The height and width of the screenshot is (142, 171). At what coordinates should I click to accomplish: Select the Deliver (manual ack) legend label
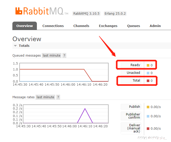click(x=131, y=128)
